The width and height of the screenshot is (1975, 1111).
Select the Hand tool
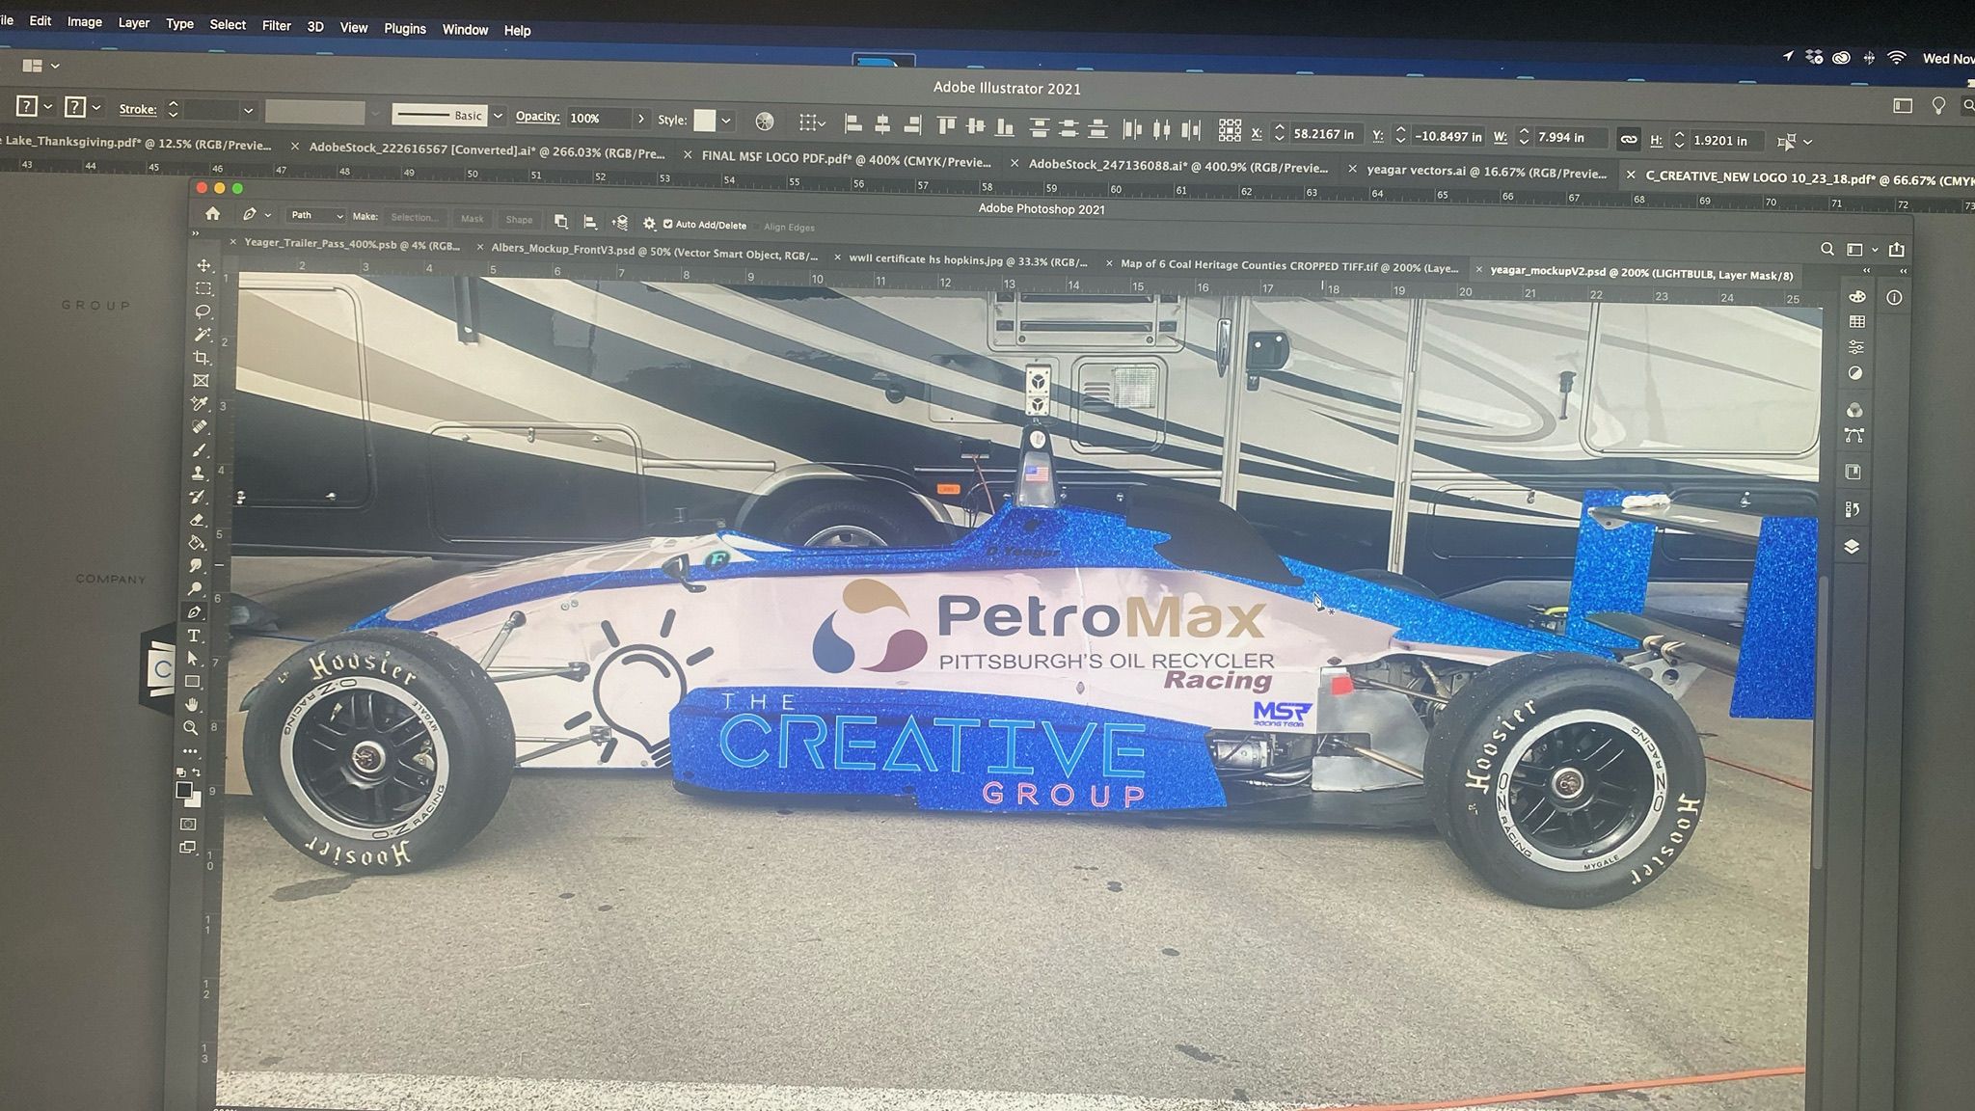click(192, 705)
